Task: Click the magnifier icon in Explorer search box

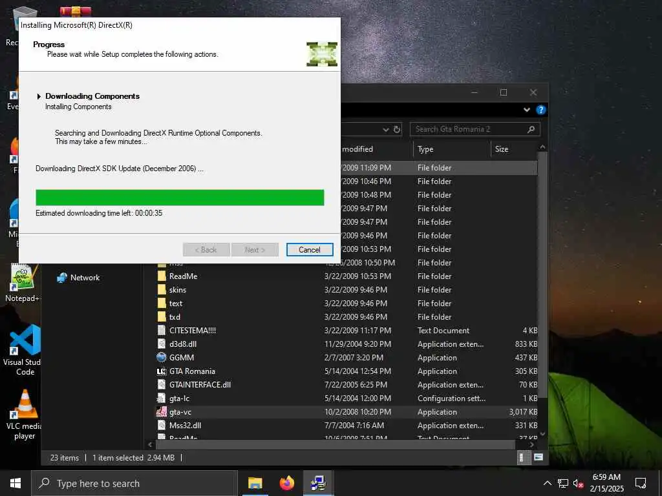Action: [x=531, y=129]
